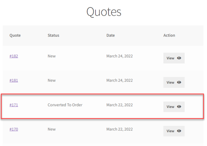The width and height of the screenshot is (207, 146).
Task: Click the Date column header
Action: coord(110,35)
